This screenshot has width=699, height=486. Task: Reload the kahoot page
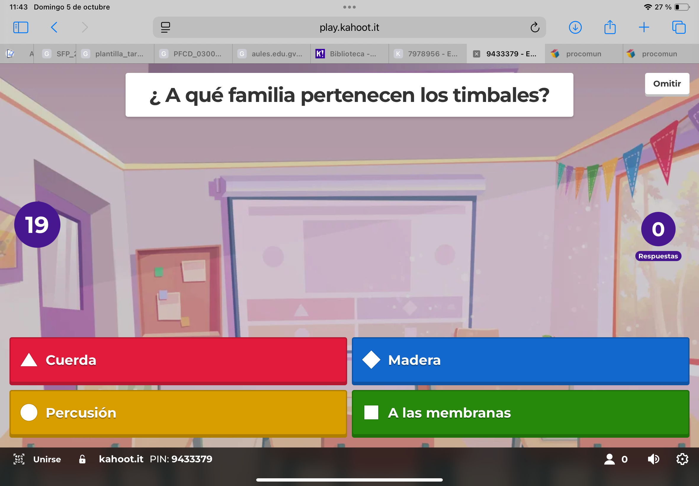point(535,27)
